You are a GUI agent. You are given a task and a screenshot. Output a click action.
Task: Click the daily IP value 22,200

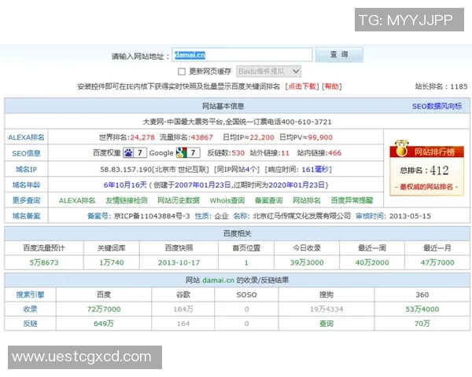tap(262, 137)
